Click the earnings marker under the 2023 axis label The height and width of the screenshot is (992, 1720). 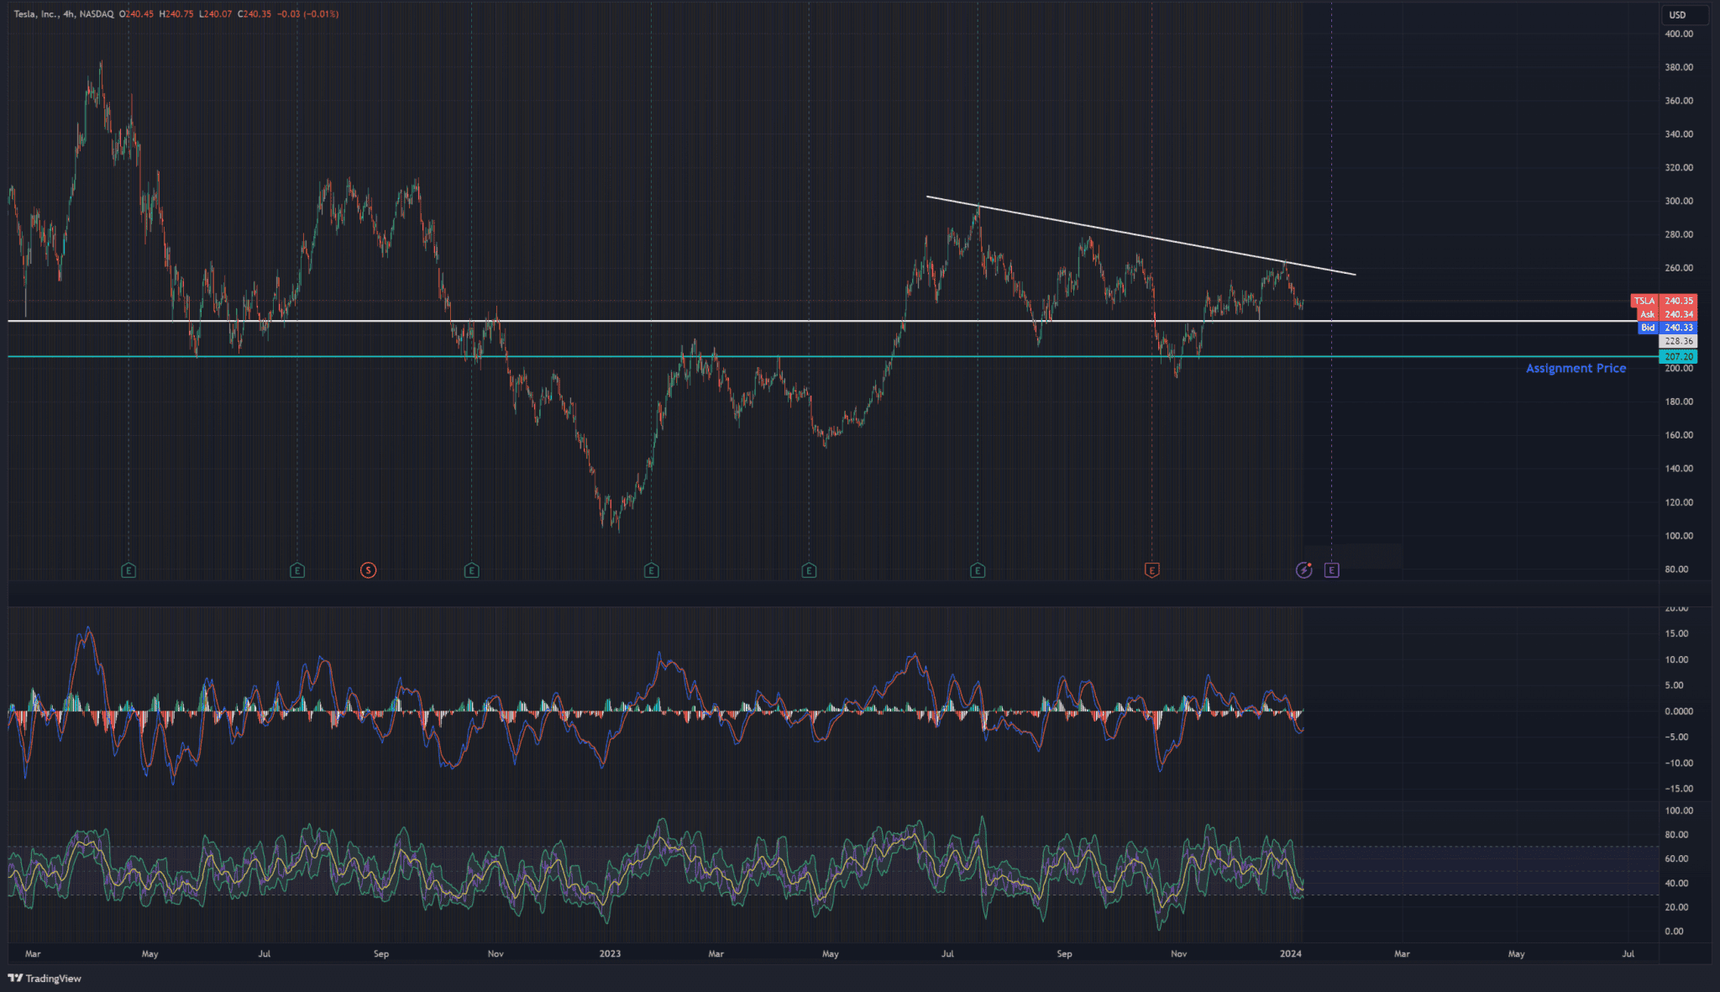(652, 570)
